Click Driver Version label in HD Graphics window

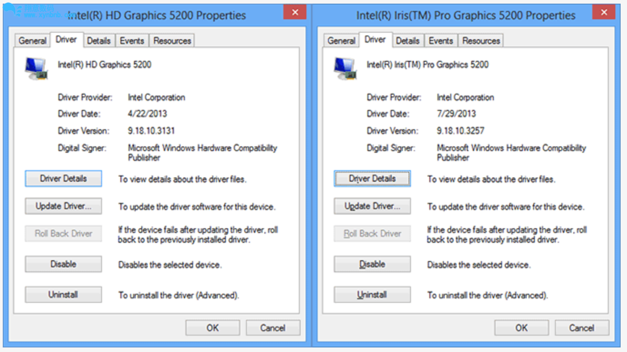pyautogui.click(x=84, y=131)
